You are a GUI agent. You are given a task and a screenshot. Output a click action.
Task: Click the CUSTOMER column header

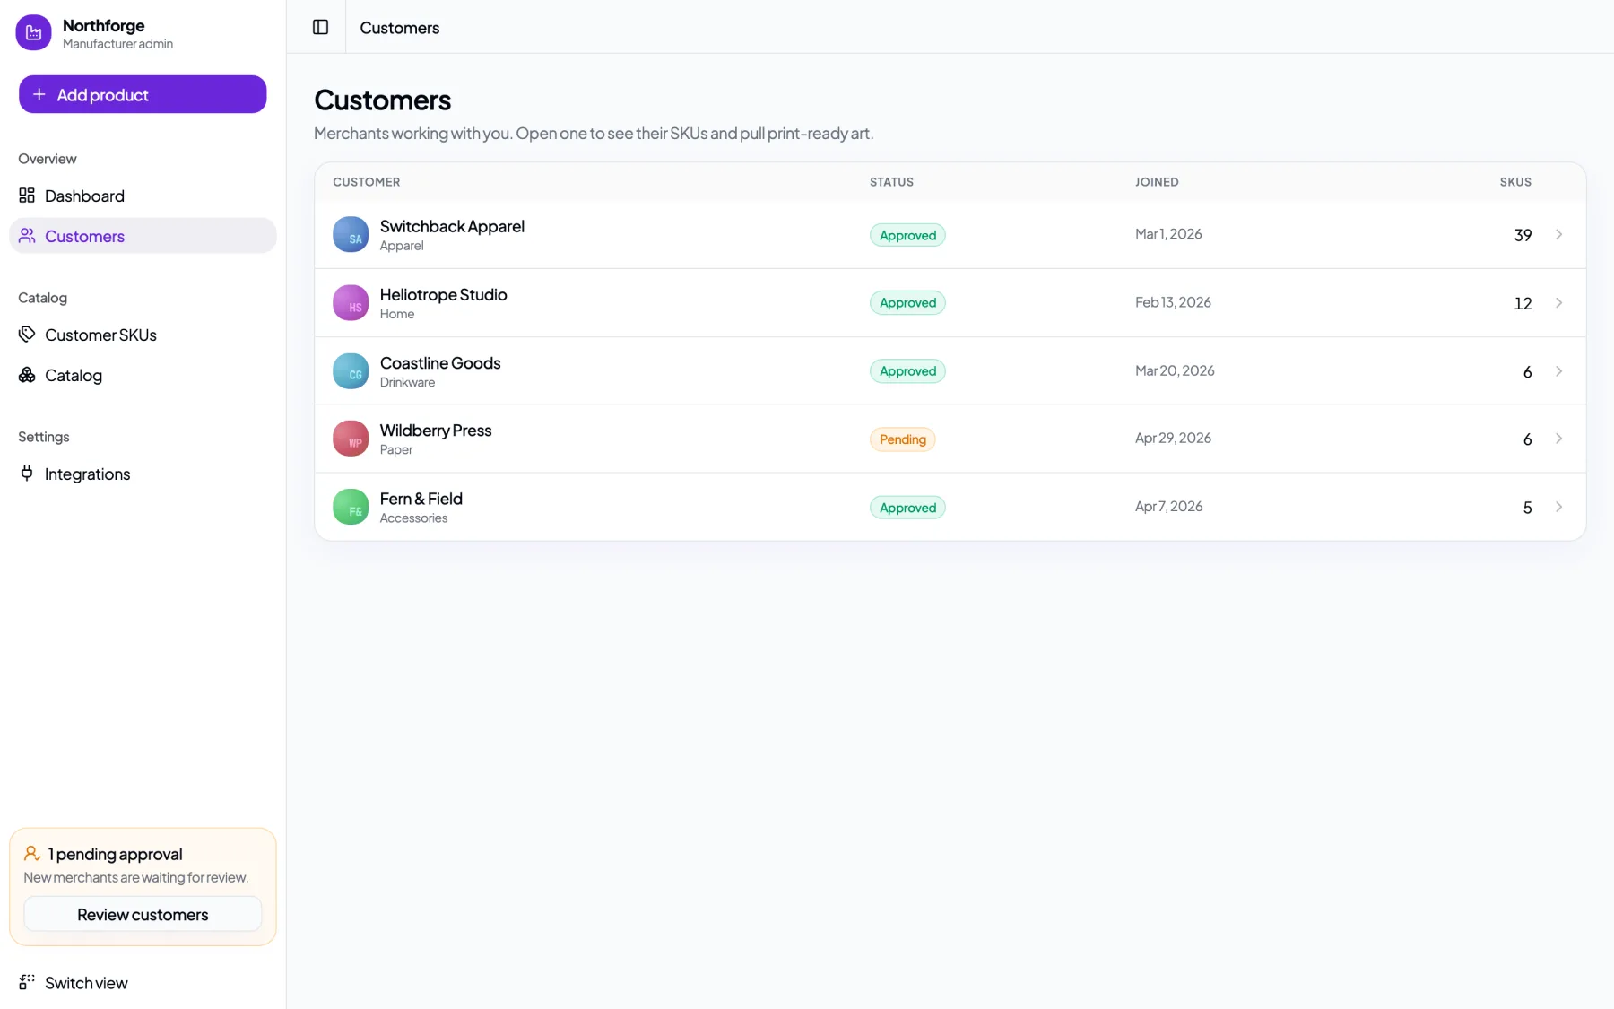[x=366, y=182]
